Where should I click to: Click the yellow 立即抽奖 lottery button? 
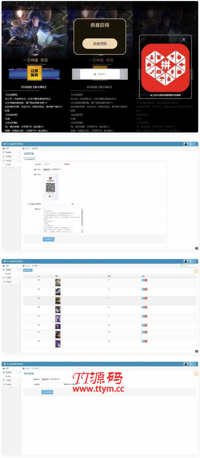pos(35,73)
